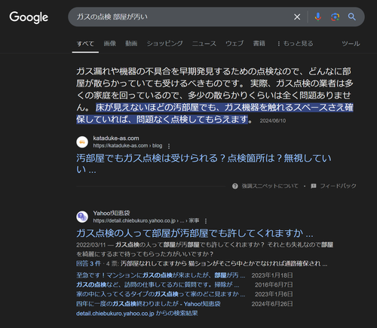The image size is (377, 328).
Task: Open the kataduke-as.com site name
Action: [116, 138]
